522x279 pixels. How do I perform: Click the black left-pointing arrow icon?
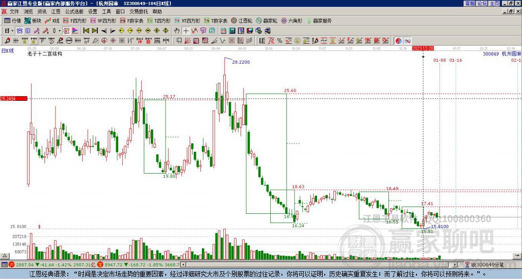[x=104, y=31]
